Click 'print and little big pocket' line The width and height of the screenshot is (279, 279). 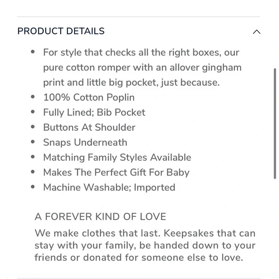tap(131, 83)
